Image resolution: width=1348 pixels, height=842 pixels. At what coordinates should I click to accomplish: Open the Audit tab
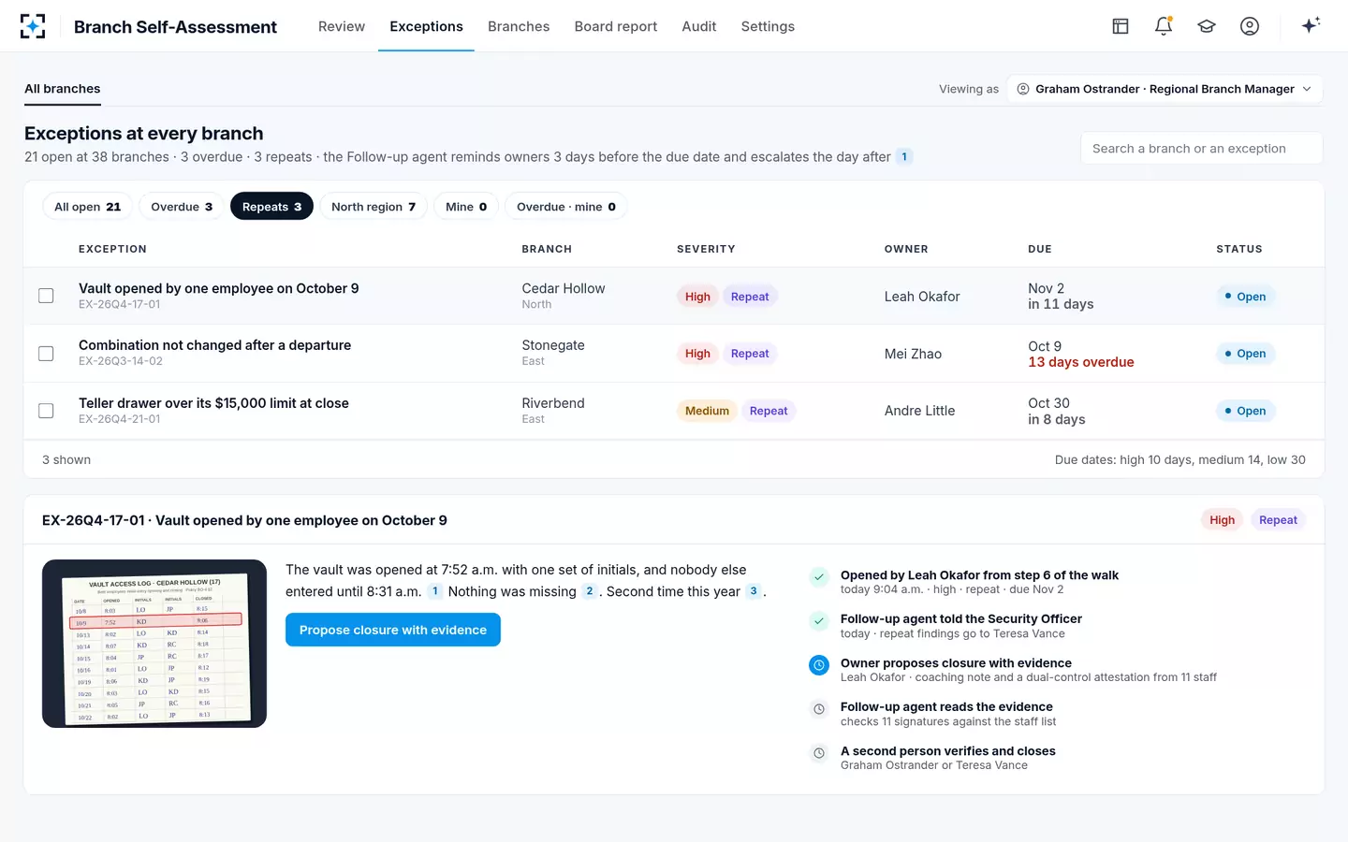tap(699, 26)
